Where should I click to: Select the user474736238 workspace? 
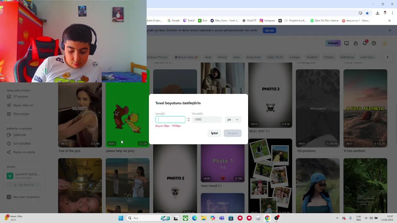(25, 176)
